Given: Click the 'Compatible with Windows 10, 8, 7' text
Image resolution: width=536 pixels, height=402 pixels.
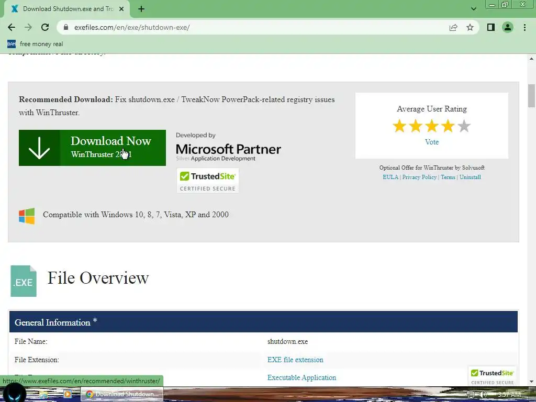Looking at the screenshot, I should click(x=136, y=215).
